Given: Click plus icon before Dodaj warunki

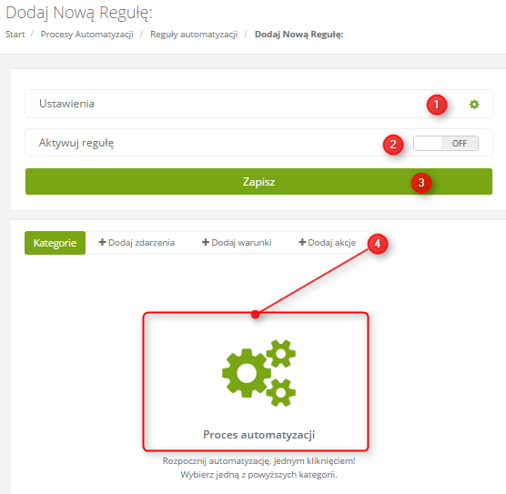Looking at the screenshot, I should pos(206,242).
